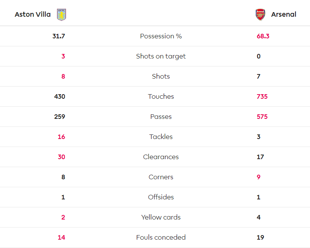Click the Aston Villa club crest
Viewport: 310px width, 248px height.
pyautogui.click(x=61, y=14)
